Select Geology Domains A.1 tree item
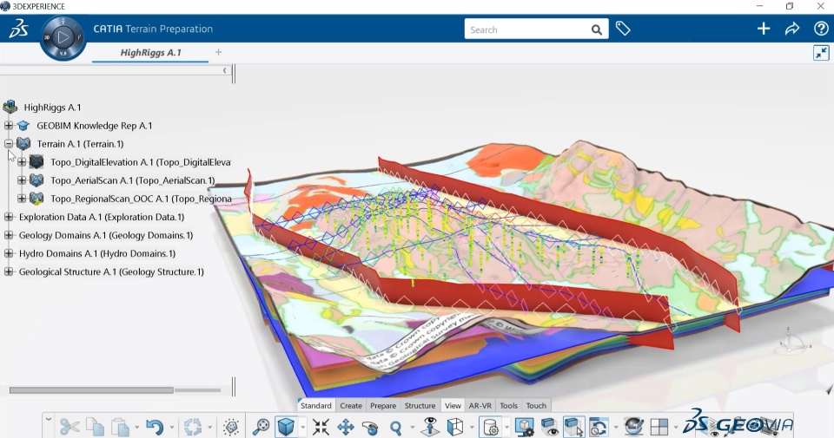 106,235
